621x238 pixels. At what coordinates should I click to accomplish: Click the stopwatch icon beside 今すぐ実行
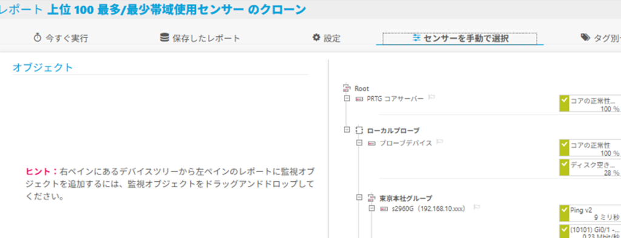coord(38,38)
